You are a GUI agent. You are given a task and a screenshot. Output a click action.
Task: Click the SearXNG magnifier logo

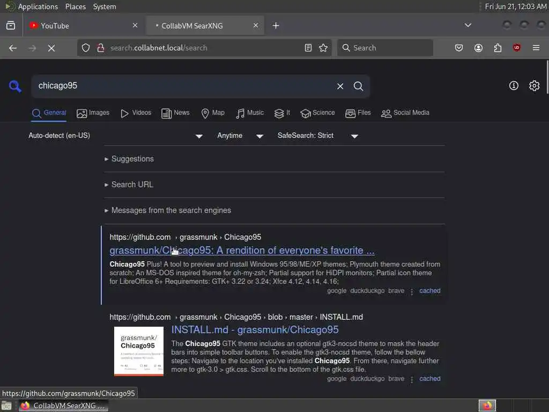tap(15, 86)
